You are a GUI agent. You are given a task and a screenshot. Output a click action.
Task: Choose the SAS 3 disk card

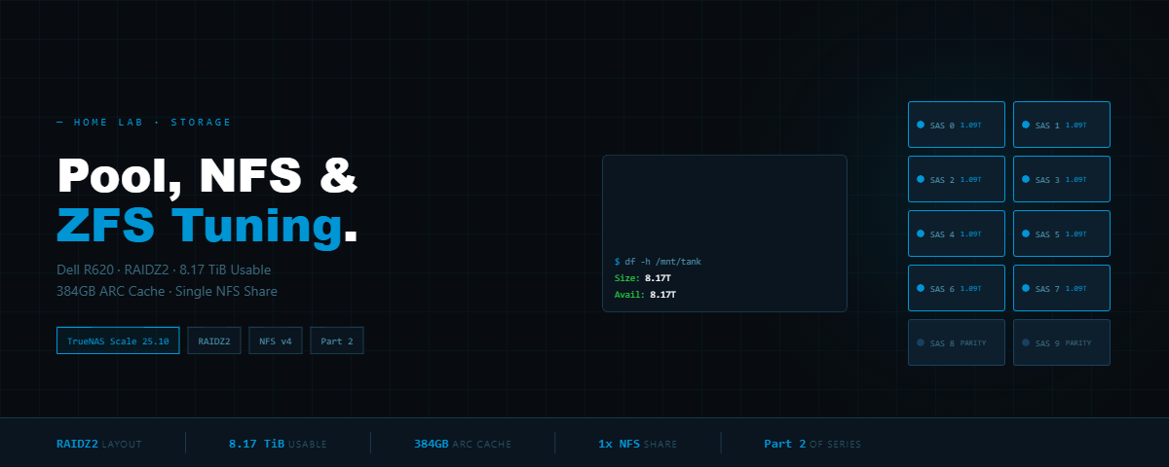tap(1062, 179)
